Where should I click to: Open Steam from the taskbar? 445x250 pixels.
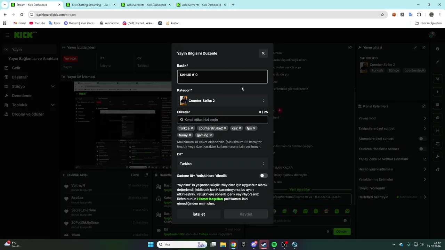pyautogui.click(x=264, y=244)
